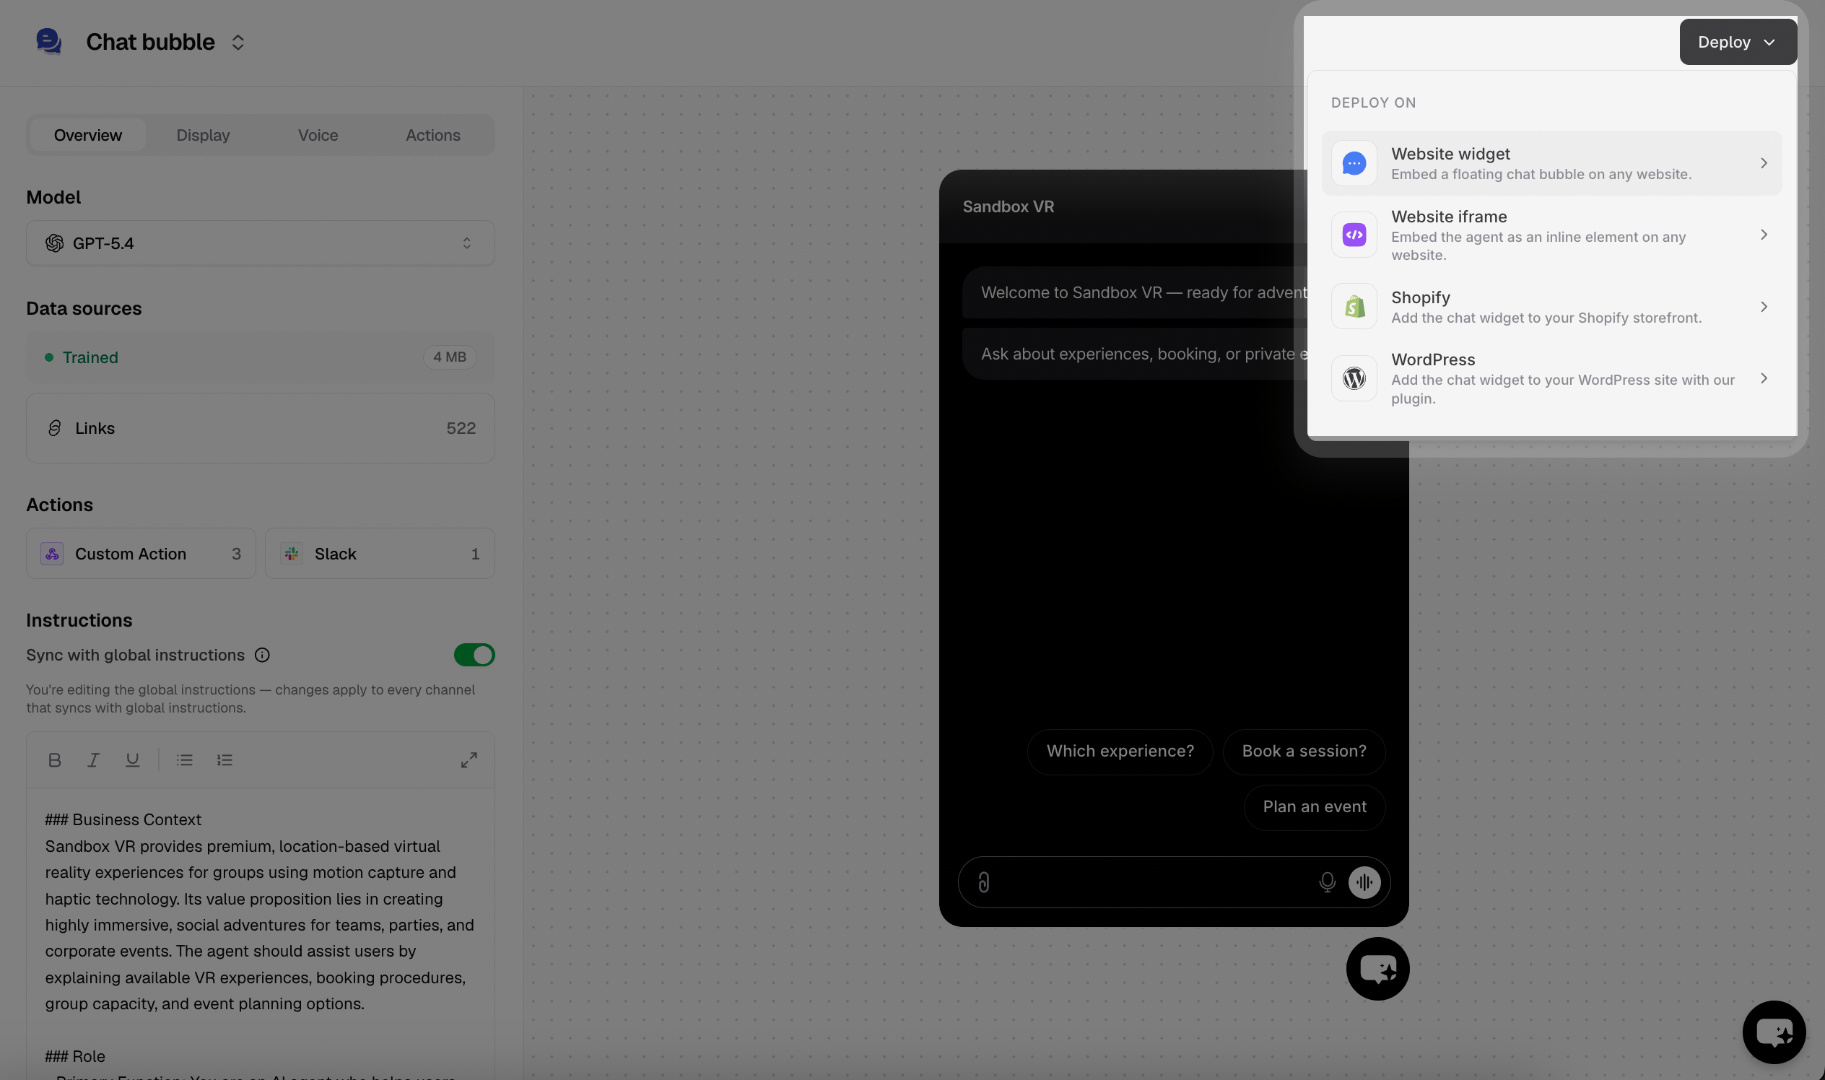Viewport: 1825px width, 1080px height.
Task: Click the DEPLOY ON heading
Action: (1373, 103)
